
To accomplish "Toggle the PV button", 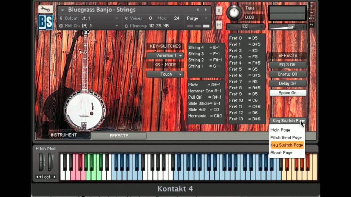I will pos(312,24).
